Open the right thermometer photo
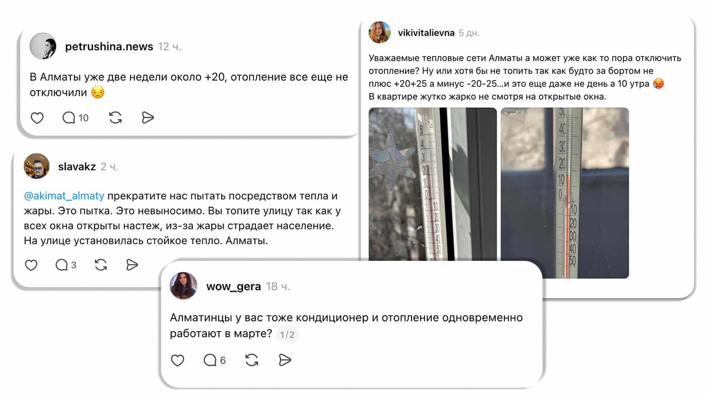 point(565,193)
